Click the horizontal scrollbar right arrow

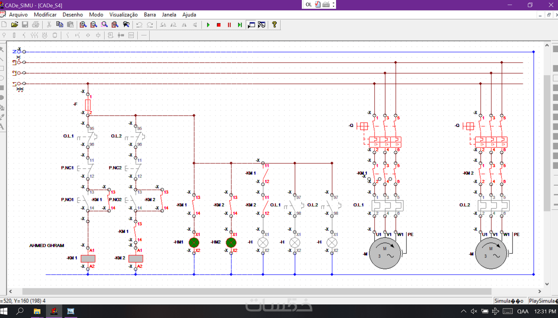point(540,291)
